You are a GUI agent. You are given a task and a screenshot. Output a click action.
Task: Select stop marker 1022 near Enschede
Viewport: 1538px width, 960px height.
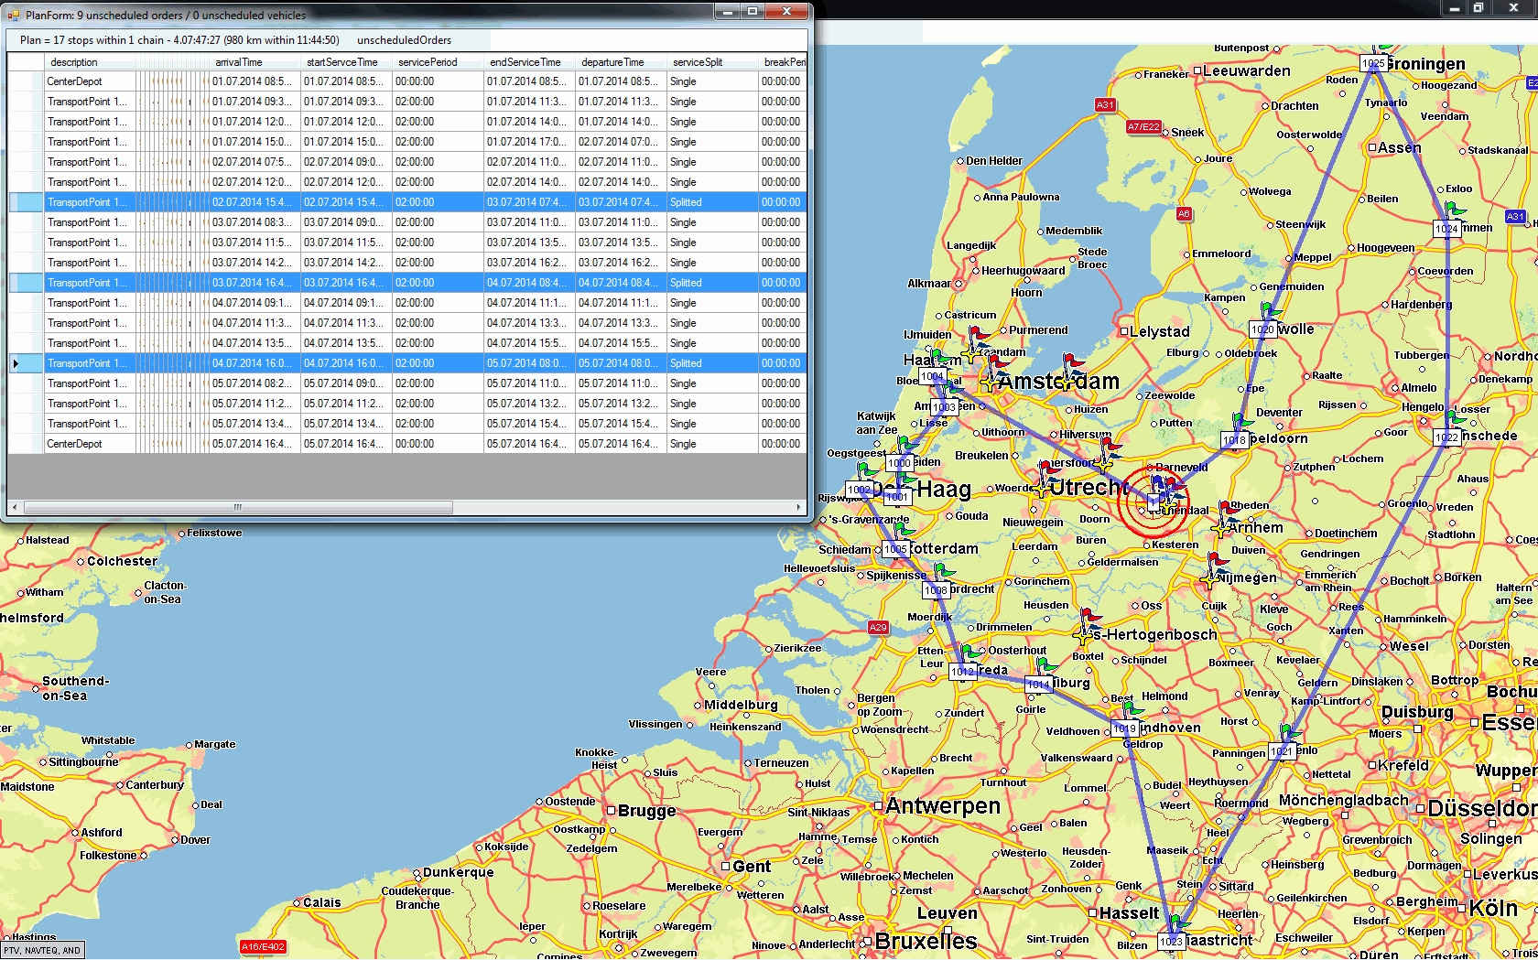(1446, 437)
